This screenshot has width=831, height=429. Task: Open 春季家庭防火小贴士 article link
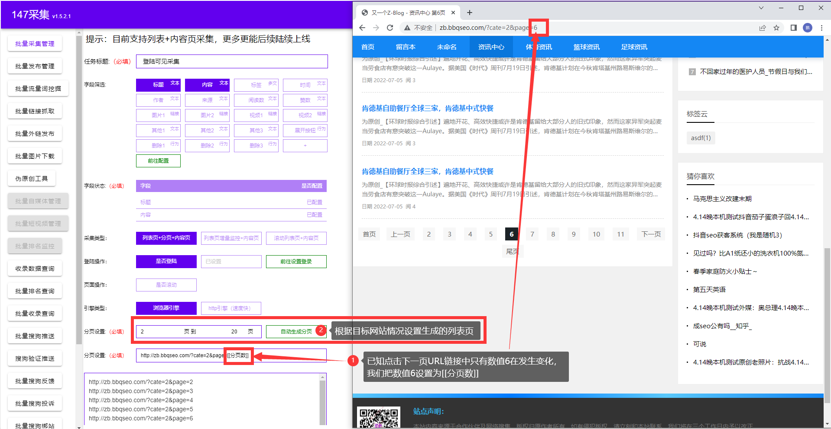[x=725, y=271]
